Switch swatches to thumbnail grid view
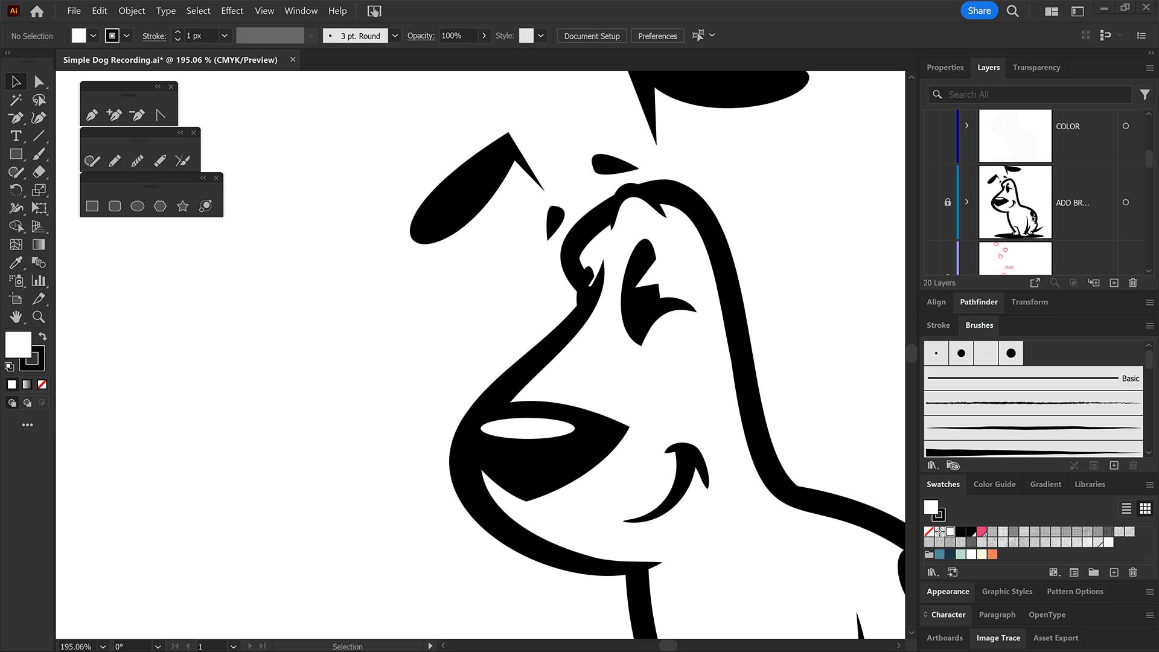Viewport: 1159px width, 652px height. 1145,508
